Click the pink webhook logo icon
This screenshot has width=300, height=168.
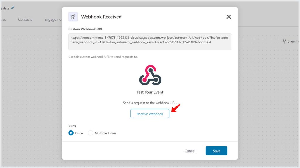(x=150, y=75)
